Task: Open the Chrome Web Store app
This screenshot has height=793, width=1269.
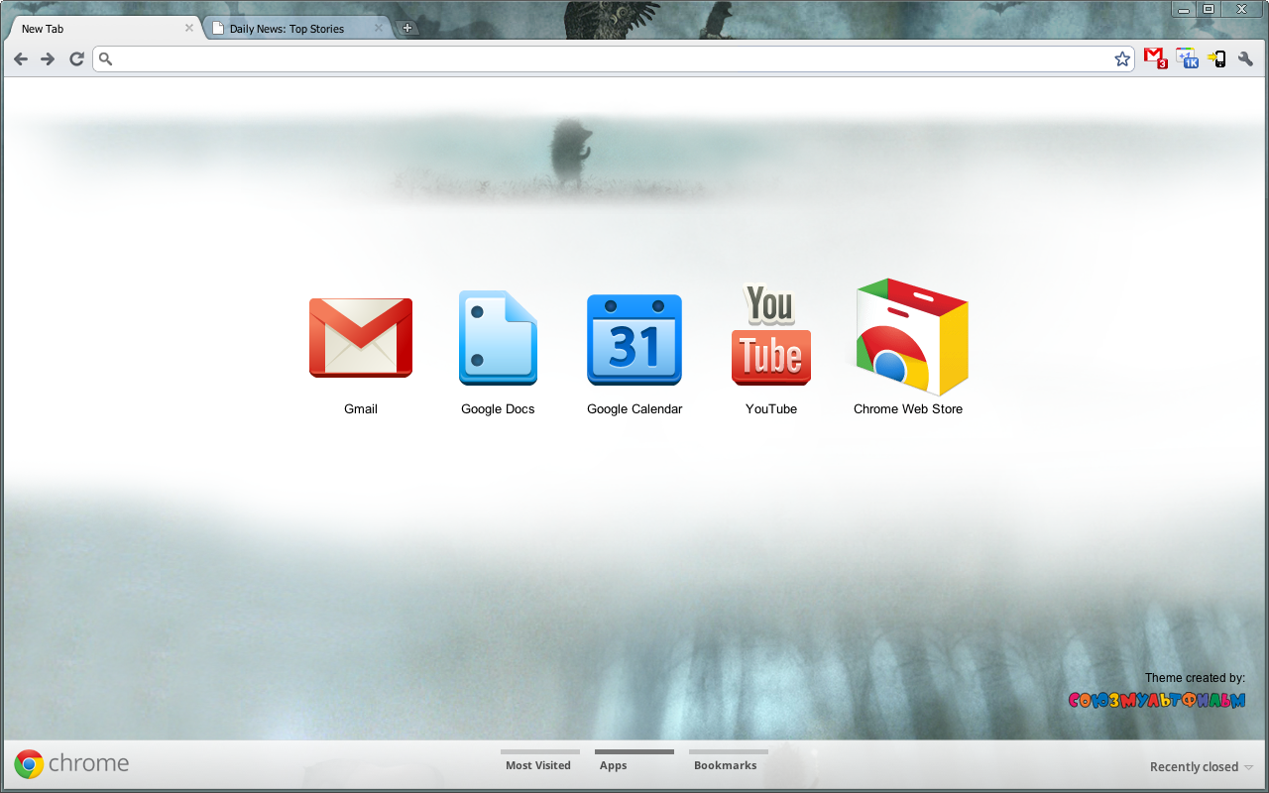Action: pos(912,337)
